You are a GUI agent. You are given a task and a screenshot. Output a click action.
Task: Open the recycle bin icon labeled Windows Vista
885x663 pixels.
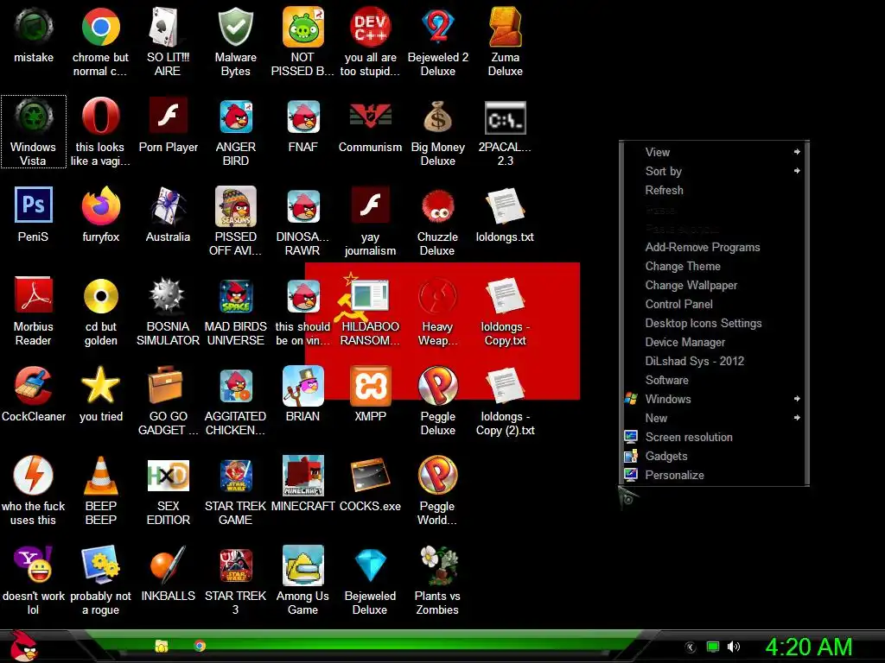coord(34,117)
